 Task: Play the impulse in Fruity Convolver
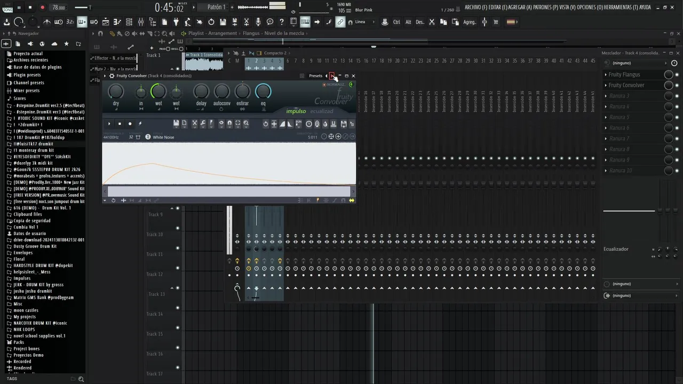point(109,123)
